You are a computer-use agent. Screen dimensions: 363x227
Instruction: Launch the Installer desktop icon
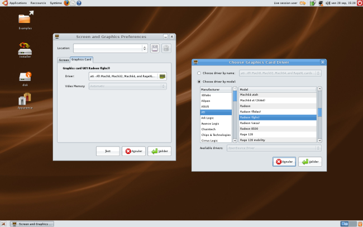25,50
